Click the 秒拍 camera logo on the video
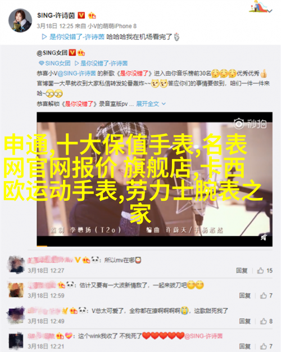281x352 pixels. (x=250, y=124)
